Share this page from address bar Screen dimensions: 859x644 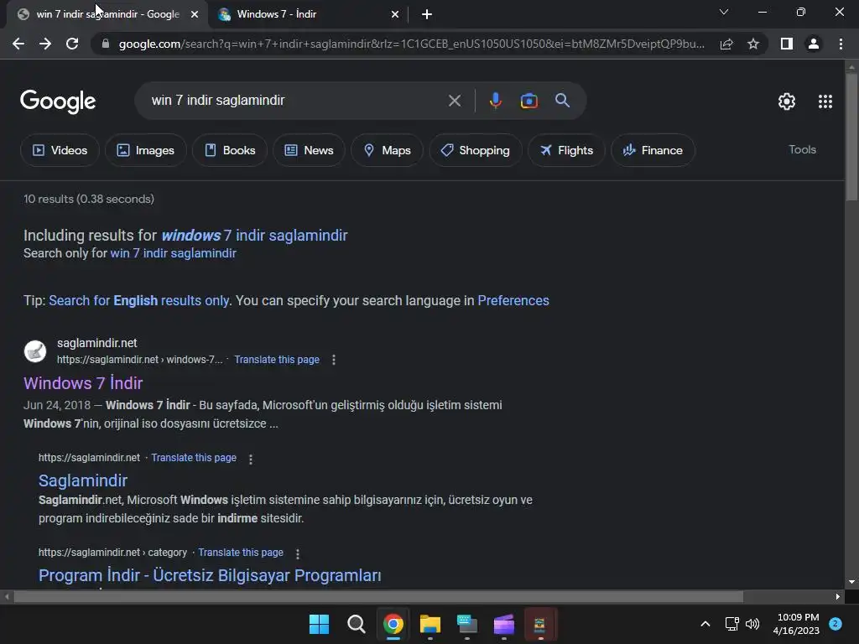click(726, 44)
